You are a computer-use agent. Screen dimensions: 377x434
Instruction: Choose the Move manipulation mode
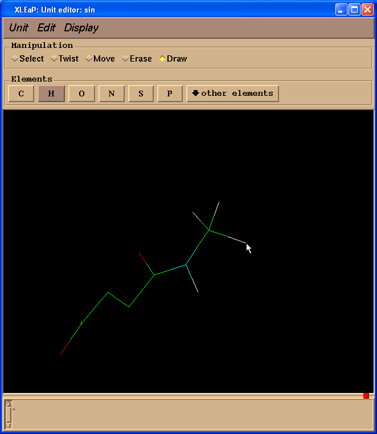[100, 59]
